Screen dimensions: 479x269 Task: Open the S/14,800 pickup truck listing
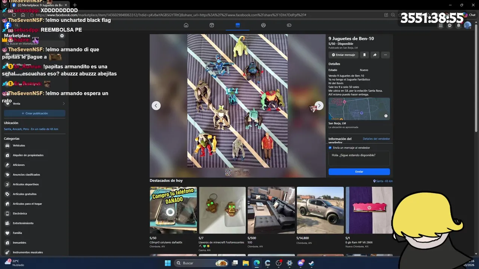point(320,216)
